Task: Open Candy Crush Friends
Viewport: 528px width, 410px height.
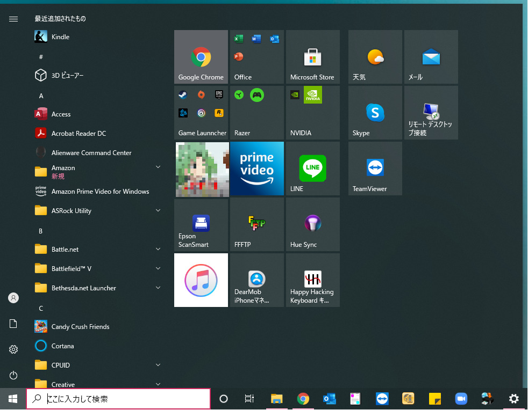Action: tap(98, 327)
